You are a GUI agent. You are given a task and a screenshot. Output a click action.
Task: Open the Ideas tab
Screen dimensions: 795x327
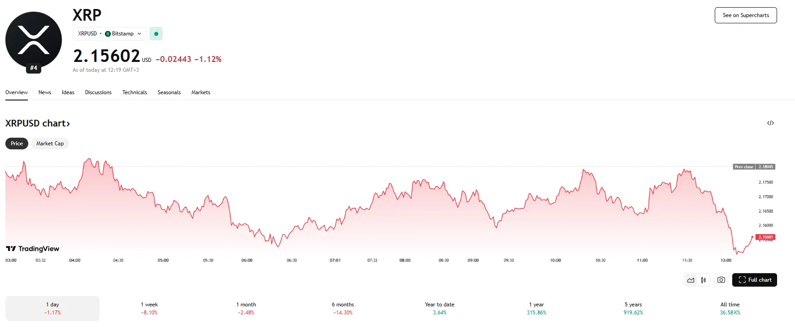68,92
